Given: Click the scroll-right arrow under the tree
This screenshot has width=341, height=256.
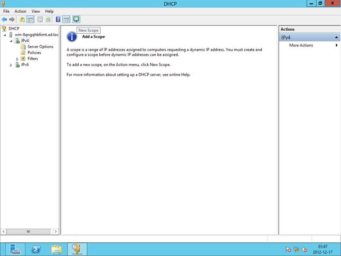Looking at the screenshot, I should [55, 231].
